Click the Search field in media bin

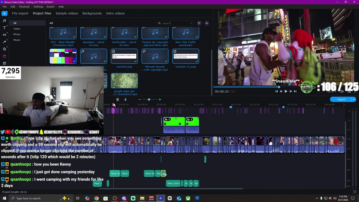(175, 23)
